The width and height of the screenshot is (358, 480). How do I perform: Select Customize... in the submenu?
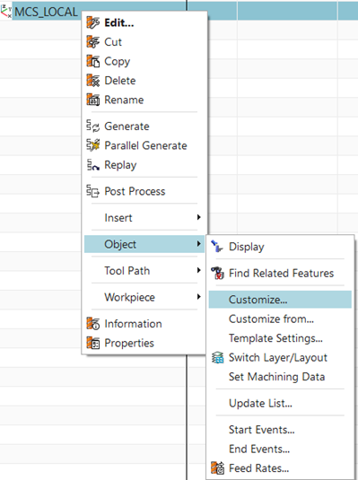280,300
